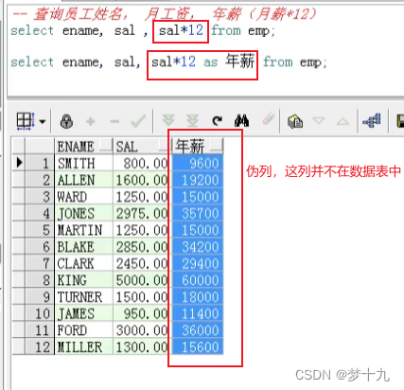The image size is (404, 390).
Task: Click salary cell 1300.00
Action: pos(141,347)
